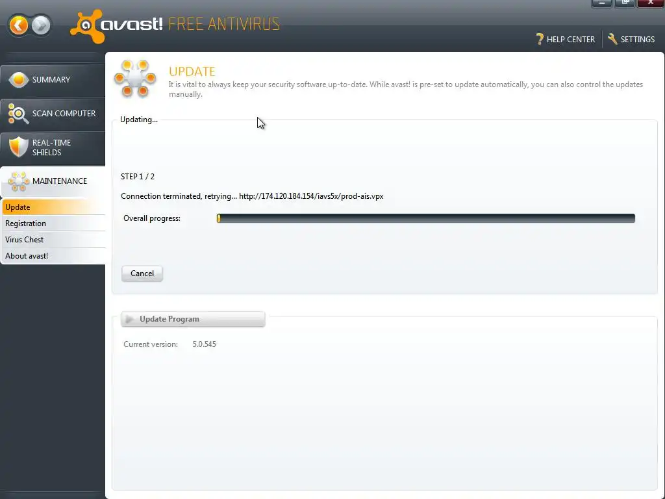Open the Summary section
Image resolution: width=665 pixels, height=499 pixels.
pos(53,80)
